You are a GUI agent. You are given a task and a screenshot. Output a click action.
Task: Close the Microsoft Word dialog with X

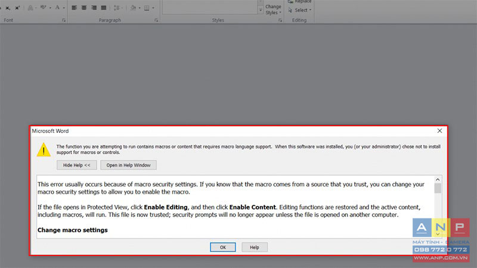tap(439, 130)
